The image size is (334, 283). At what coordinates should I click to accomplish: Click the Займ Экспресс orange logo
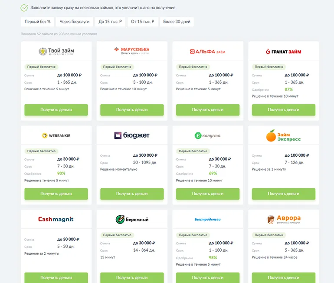(x=283, y=136)
